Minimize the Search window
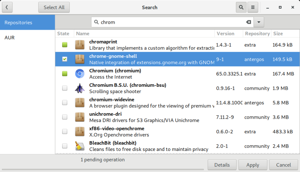This screenshot has width=300, height=172. point(267,8)
